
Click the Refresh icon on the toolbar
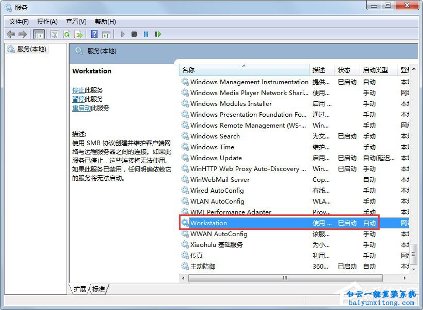pyautogui.click(x=67, y=34)
